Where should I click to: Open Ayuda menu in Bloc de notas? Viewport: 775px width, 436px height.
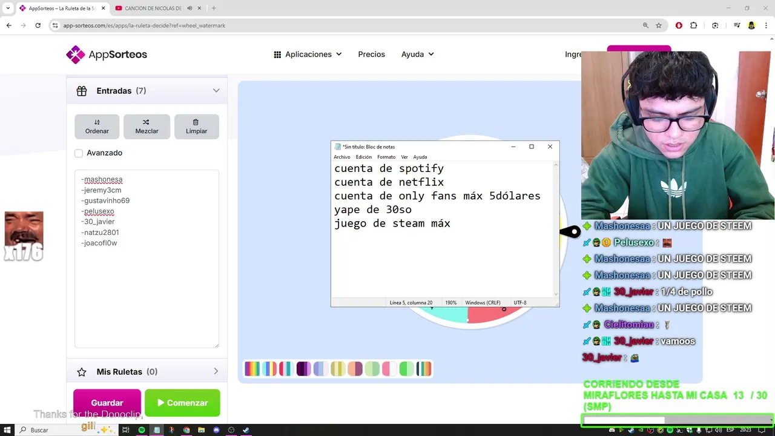click(420, 157)
